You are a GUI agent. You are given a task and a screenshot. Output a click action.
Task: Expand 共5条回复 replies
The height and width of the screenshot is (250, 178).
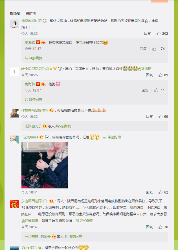(x=63, y=126)
